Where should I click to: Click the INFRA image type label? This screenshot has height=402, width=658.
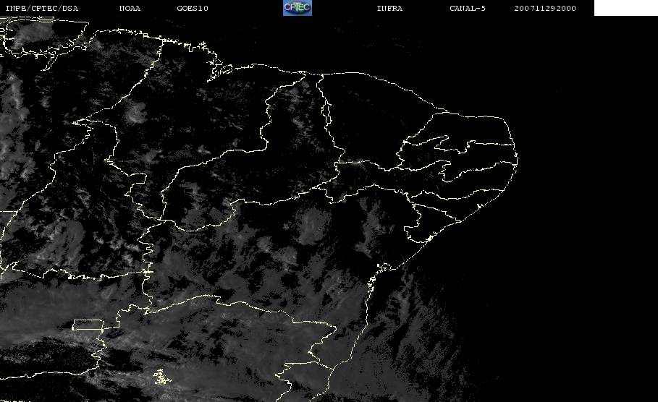389,9
